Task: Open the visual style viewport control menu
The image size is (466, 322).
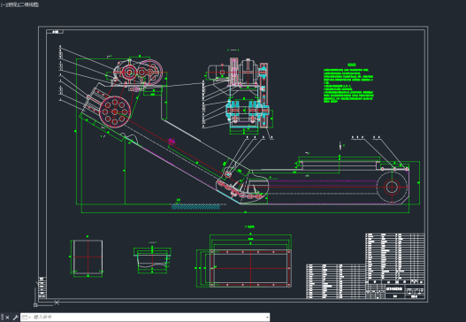Action: (x=29, y=4)
